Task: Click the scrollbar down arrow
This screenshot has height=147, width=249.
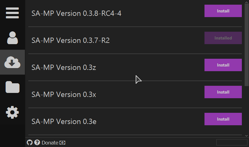Action: 247,136
